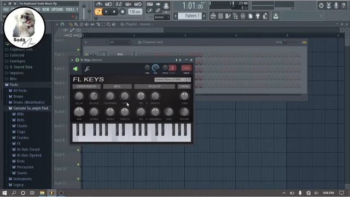Image resolution: width=350 pixels, height=197 pixels.
Task: Toggle the wait for input before playing icon
Action: [109, 4]
